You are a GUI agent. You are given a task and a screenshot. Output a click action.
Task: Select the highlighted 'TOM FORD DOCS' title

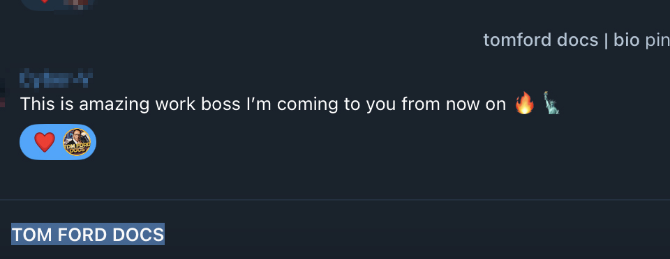pos(88,235)
